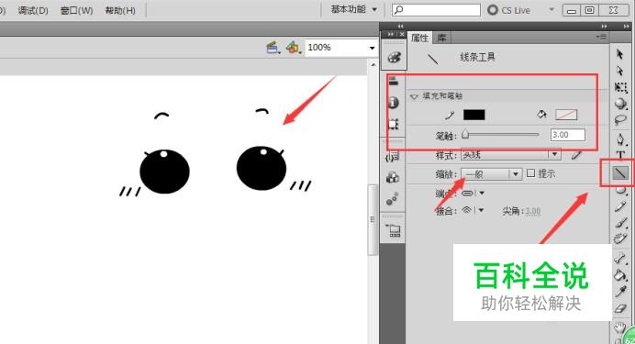This screenshot has width=635, height=344.
Task: Switch to the 库 library tab
Action: pos(441,38)
